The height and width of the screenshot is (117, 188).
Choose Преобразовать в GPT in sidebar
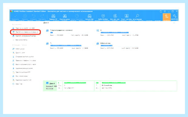click(21, 72)
